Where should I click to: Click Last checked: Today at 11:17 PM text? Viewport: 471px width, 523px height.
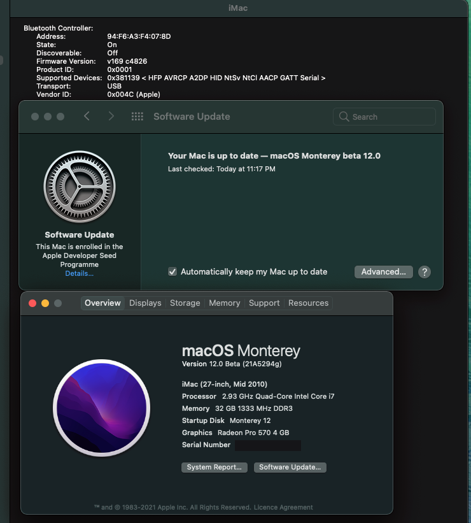[221, 169]
